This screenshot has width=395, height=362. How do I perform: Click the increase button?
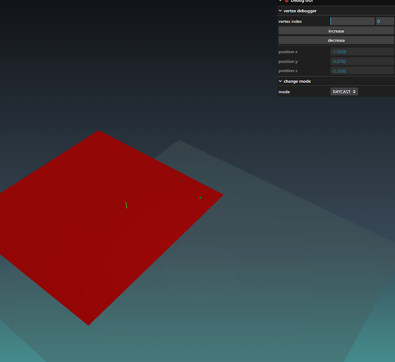pyautogui.click(x=336, y=31)
